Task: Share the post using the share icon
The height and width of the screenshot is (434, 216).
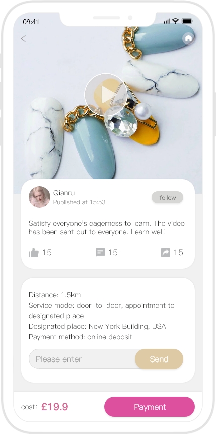Action: click(x=166, y=252)
